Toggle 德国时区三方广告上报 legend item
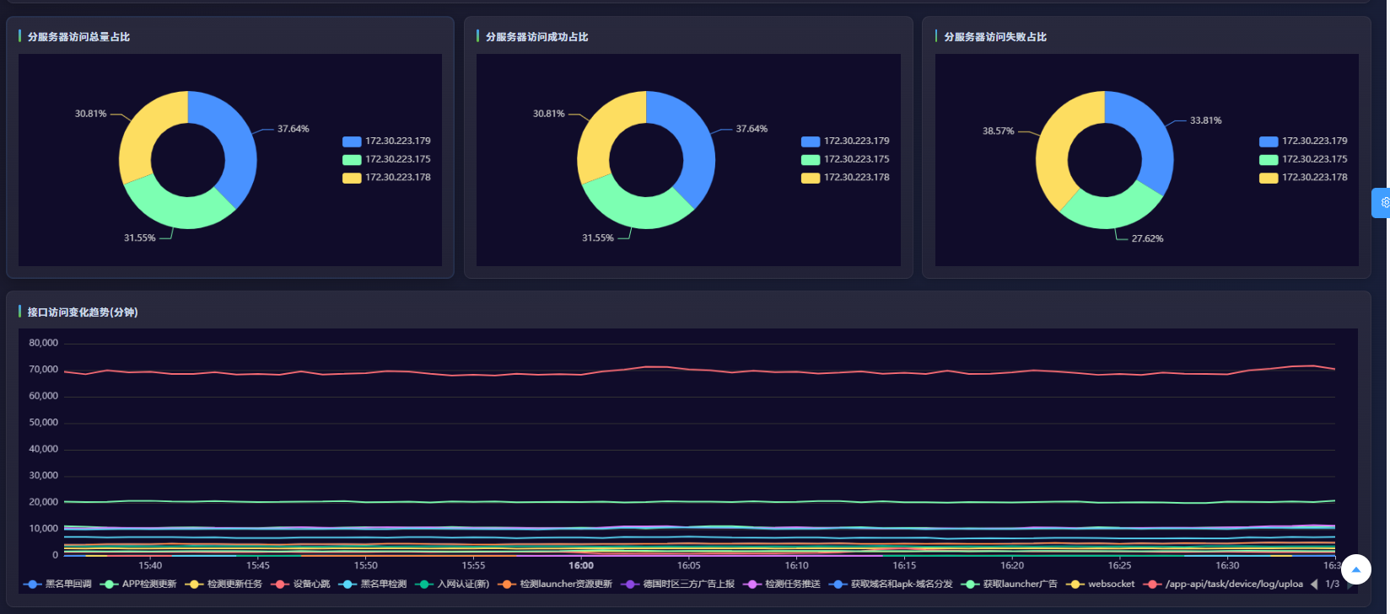Screen dimensions: 1390x614 (678, 584)
